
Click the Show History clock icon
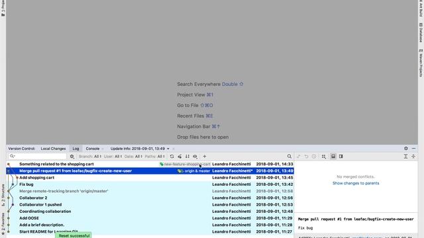pyautogui.click(x=314, y=156)
